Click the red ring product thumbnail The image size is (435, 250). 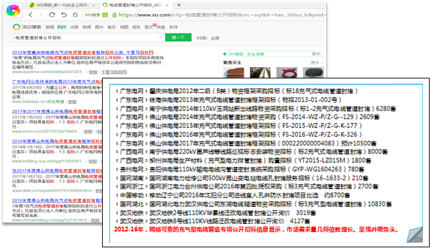point(287,72)
